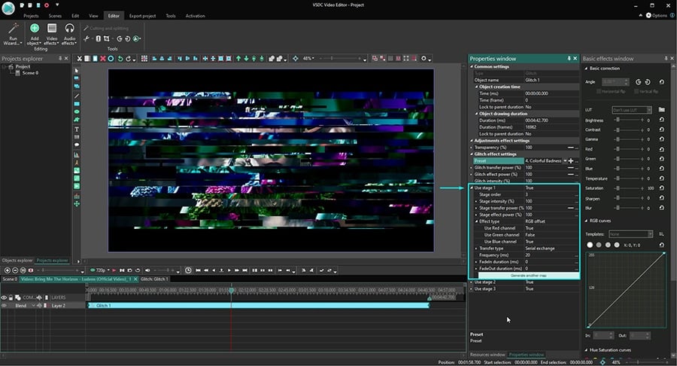
Task: Select the line drawing tool
Action: [77, 96]
